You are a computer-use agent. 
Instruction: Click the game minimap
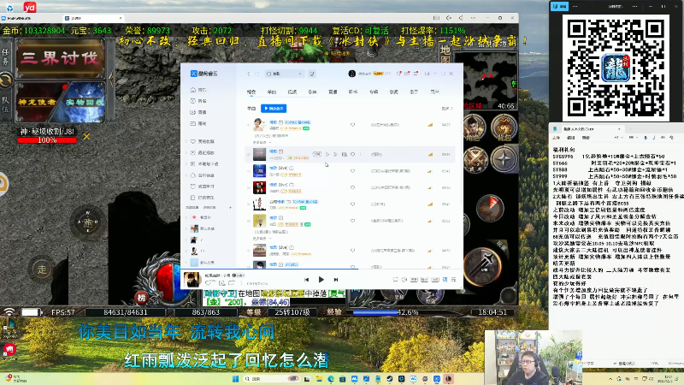[486, 81]
